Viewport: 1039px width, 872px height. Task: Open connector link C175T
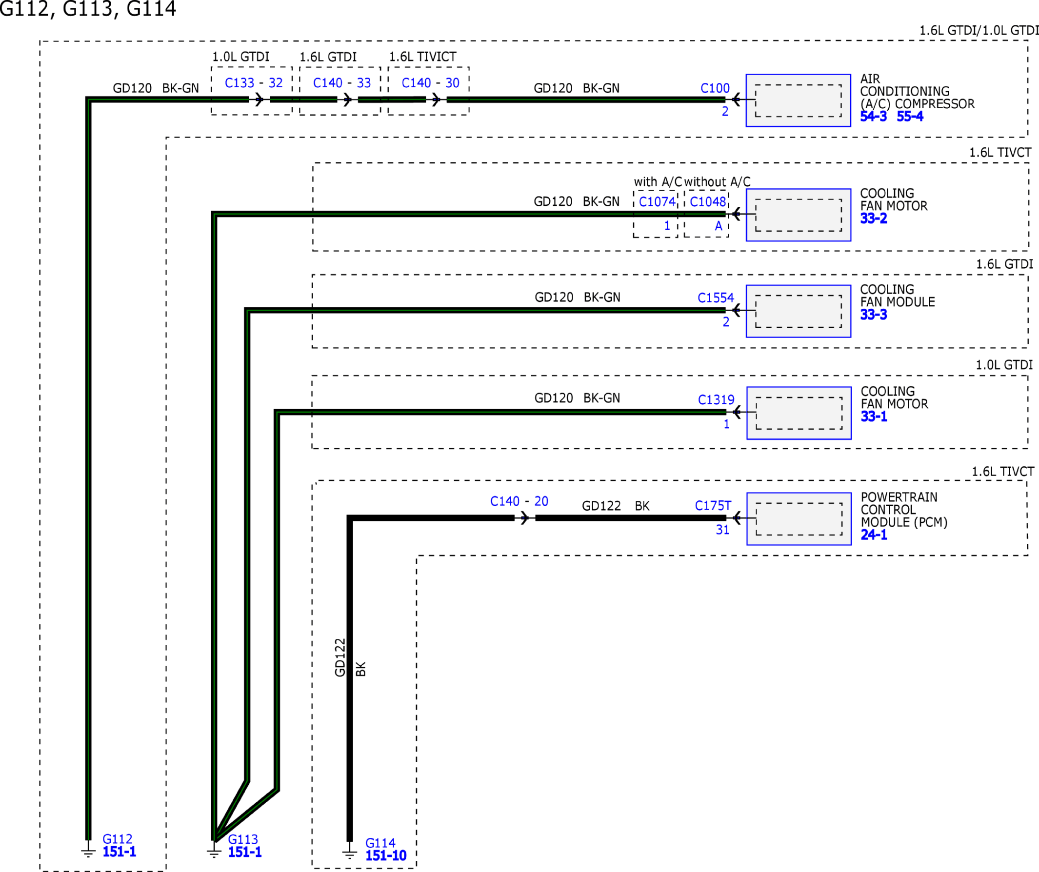click(713, 505)
